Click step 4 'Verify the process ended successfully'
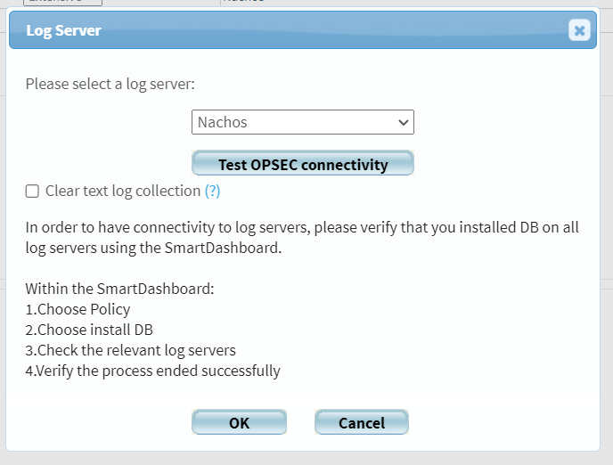 (x=152, y=371)
